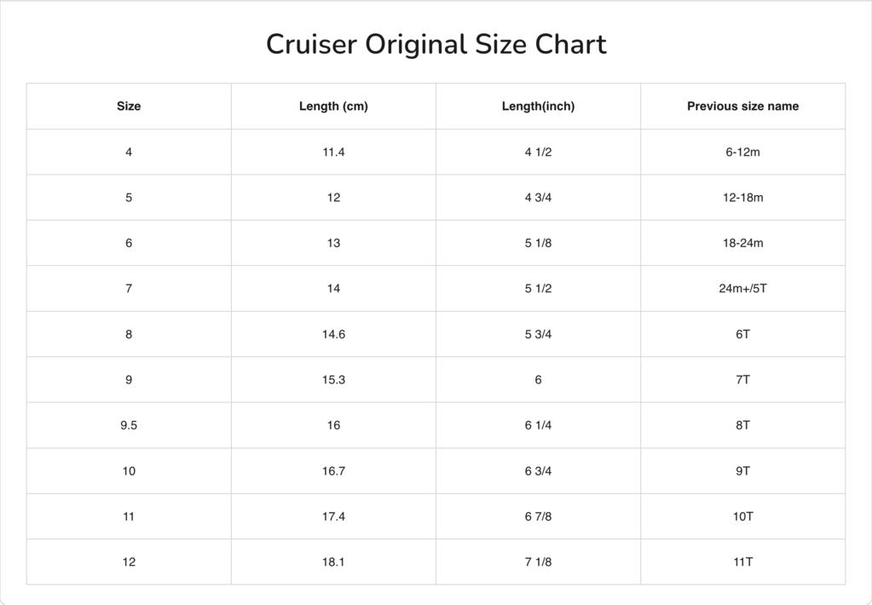Select the Previous size name header

[x=742, y=107]
